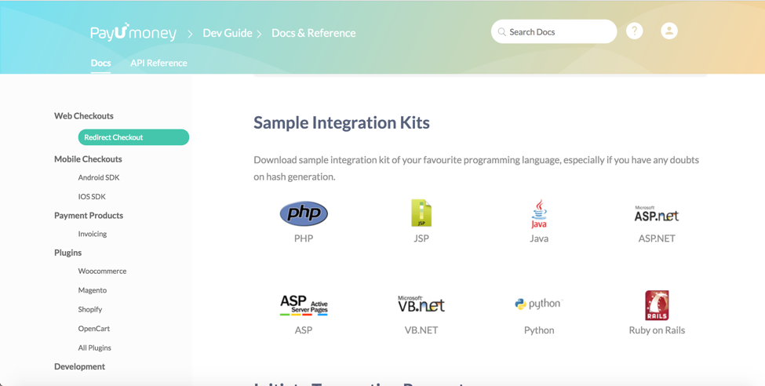Click the magnifier icon in search box
The height and width of the screenshot is (386, 765).
501,32
